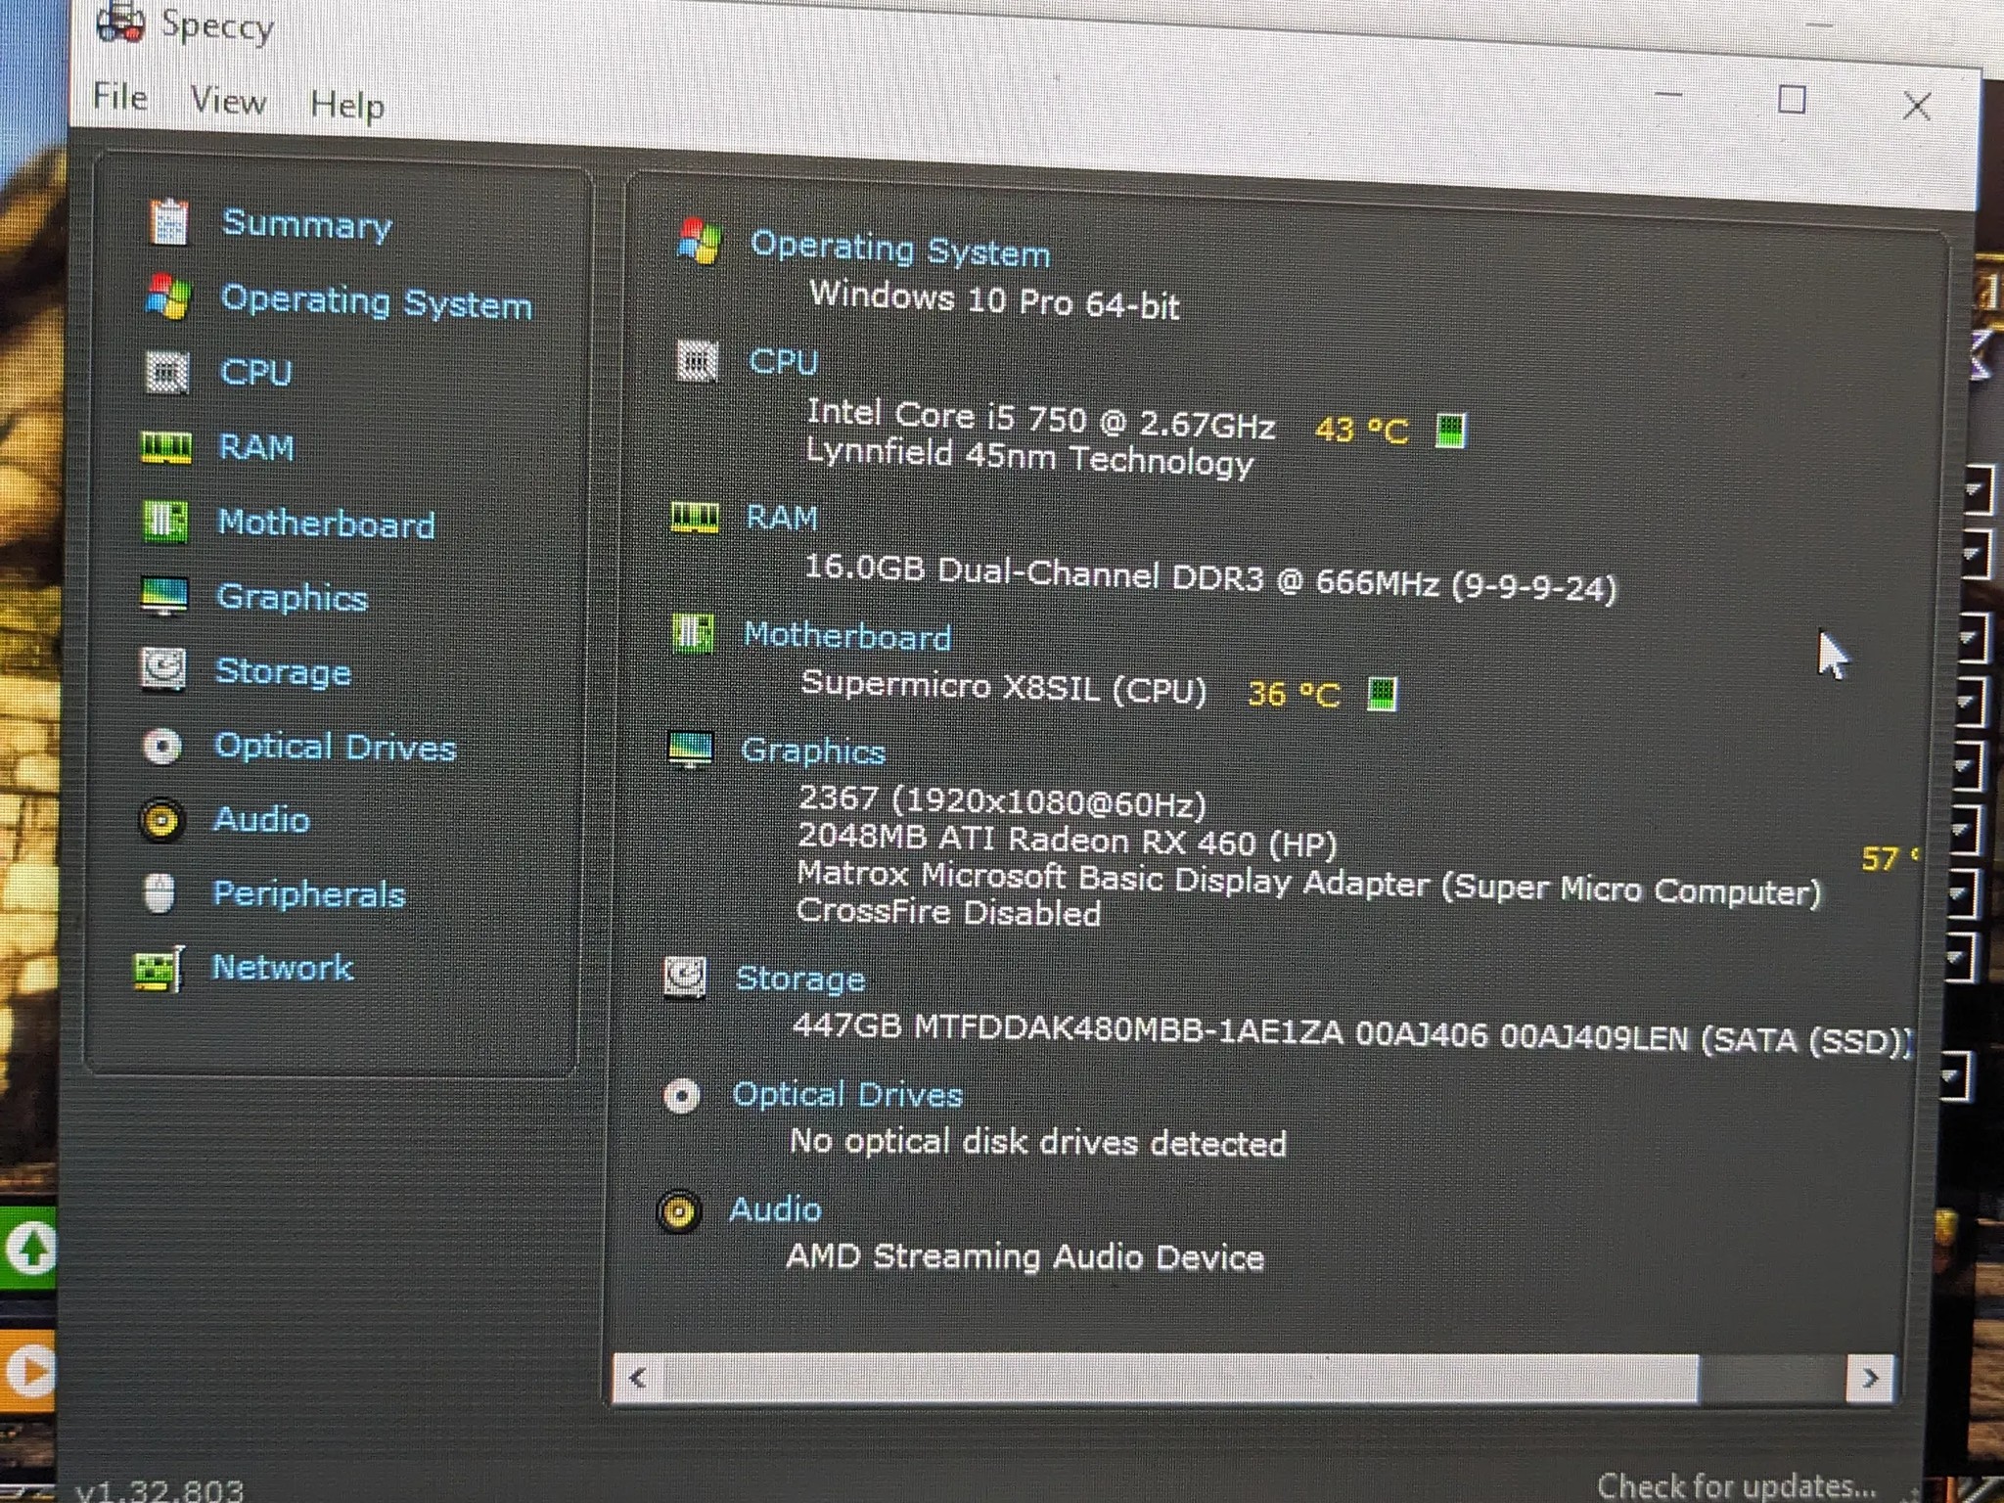Select the Network card icon in sidebar
The height and width of the screenshot is (1503, 2004).
158,969
